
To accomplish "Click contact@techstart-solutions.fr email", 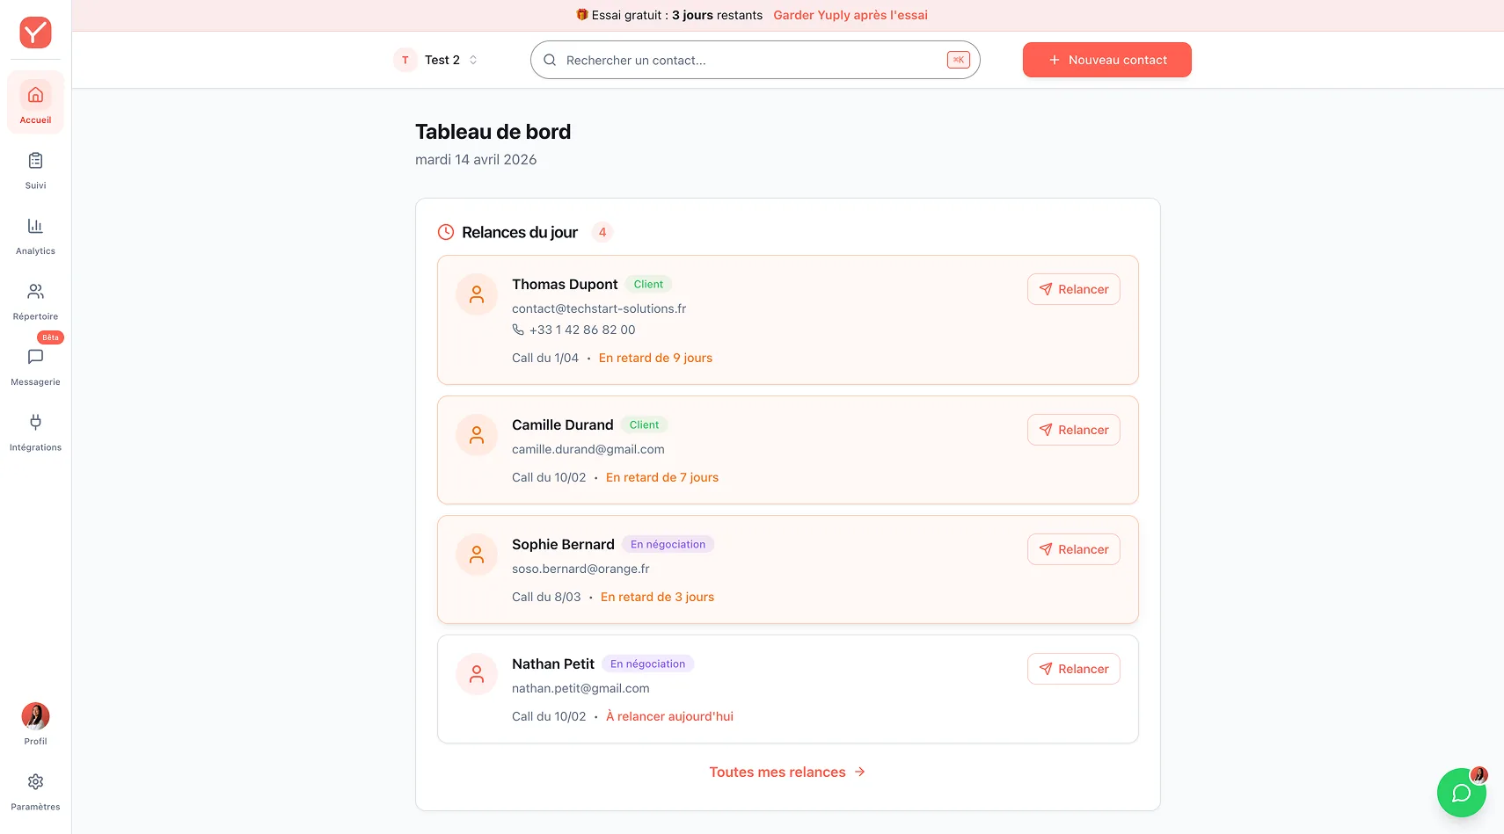I will (599, 308).
